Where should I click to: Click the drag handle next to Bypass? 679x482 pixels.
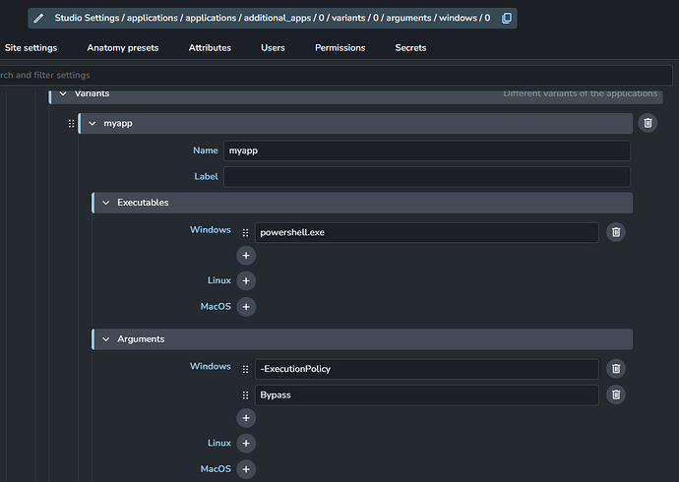(245, 394)
